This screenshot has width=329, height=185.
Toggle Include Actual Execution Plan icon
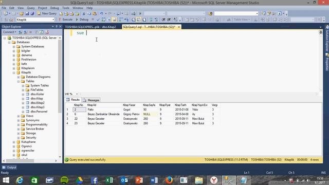pyautogui.click(x=121, y=20)
